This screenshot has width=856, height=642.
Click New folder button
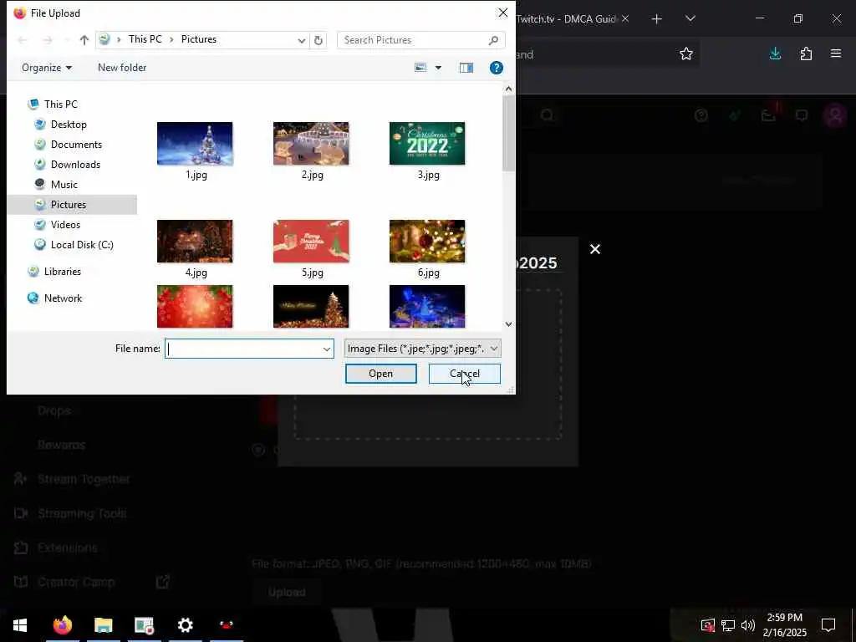[122, 68]
